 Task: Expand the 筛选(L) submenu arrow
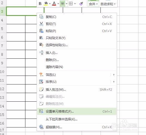(114, 75)
